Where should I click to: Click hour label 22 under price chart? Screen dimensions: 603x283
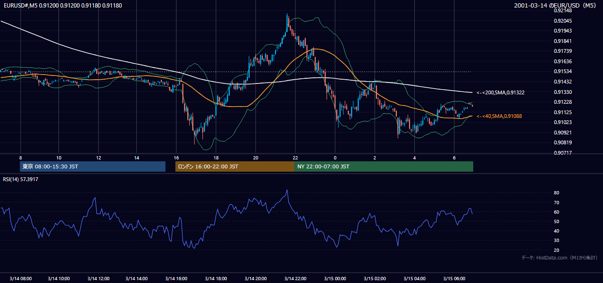click(x=295, y=158)
